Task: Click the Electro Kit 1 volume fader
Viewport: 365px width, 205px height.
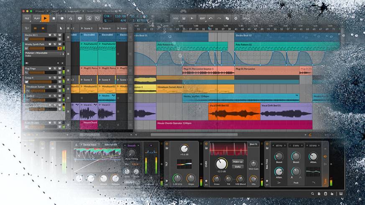Action: [43, 39]
